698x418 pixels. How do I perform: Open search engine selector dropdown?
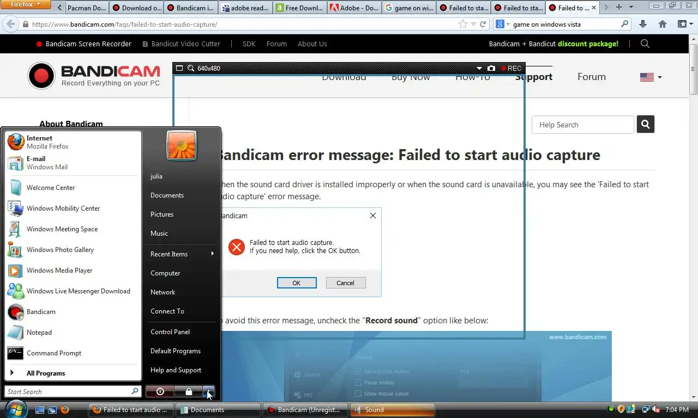click(x=503, y=24)
